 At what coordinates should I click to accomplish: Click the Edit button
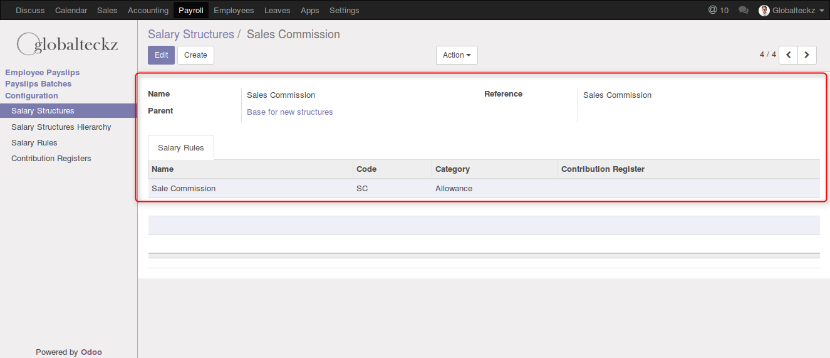(x=161, y=55)
